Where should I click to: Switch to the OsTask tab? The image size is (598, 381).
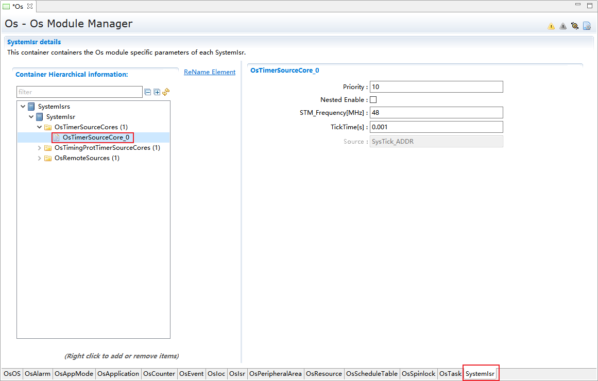click(450, 374)
